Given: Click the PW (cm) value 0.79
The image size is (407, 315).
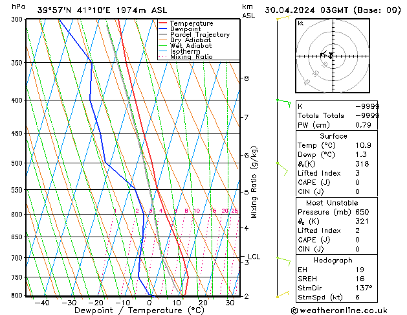Looking at the screenshot, I should point(363,125).
